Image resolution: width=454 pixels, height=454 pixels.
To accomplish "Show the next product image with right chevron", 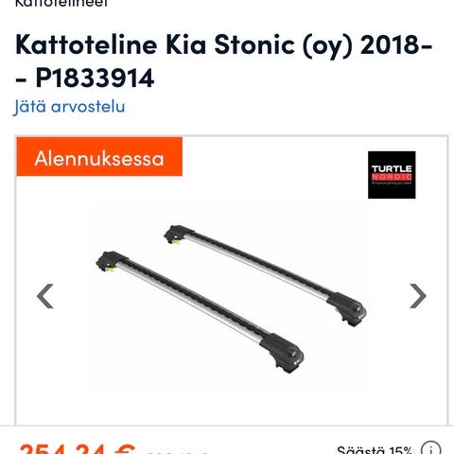I will pos(418,296).
